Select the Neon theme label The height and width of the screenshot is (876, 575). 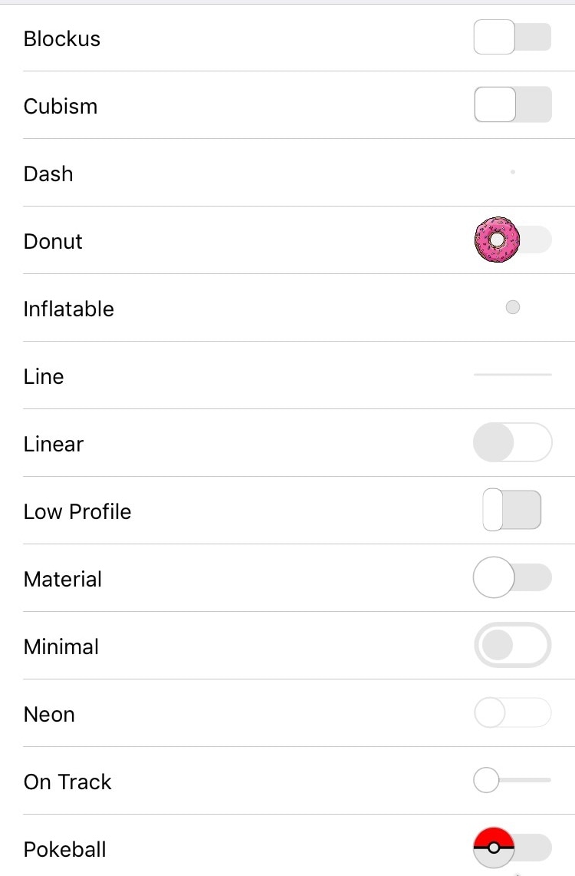[x=49, y=714]
